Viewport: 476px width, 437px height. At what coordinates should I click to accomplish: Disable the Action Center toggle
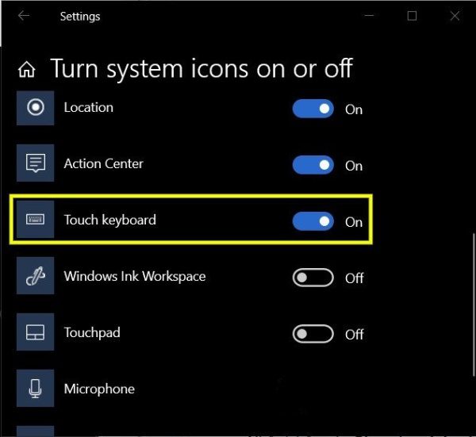[313, 165]
